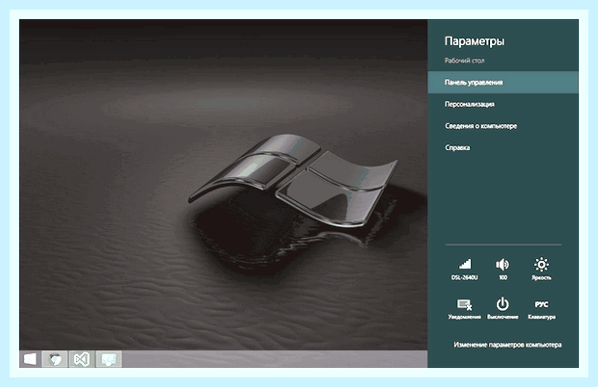598x387 pixels.
Task: Click Изменение параметров компьютера link
Action: 507,345
